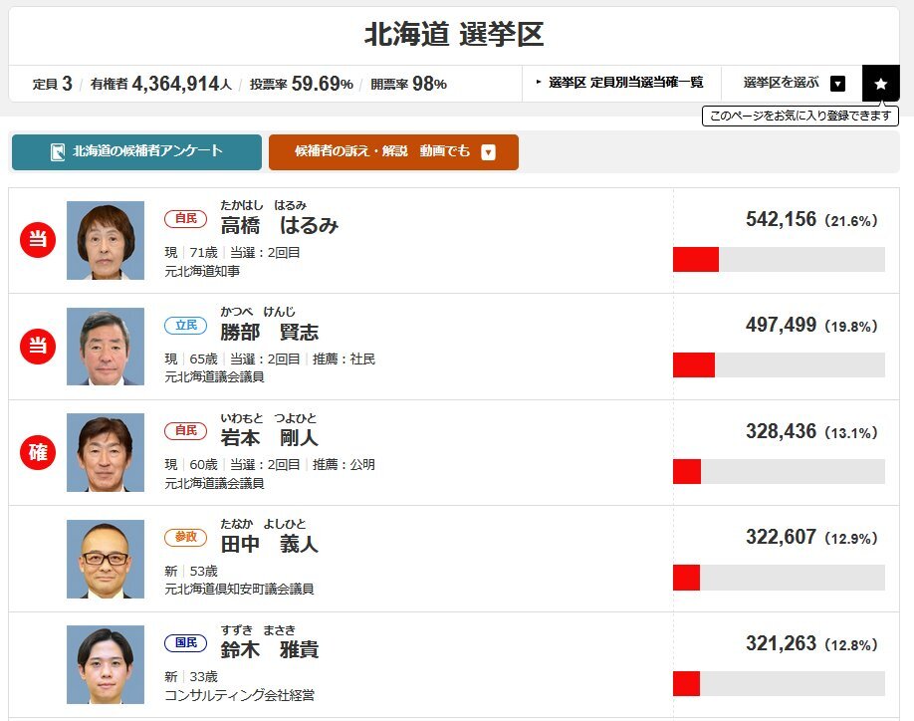Click the 立民 party tag
The image size is (914, 721).
[x=186, y=326]
